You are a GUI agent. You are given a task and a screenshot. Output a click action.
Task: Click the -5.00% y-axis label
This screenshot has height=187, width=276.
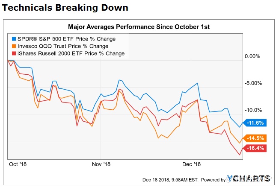point(252,83)
